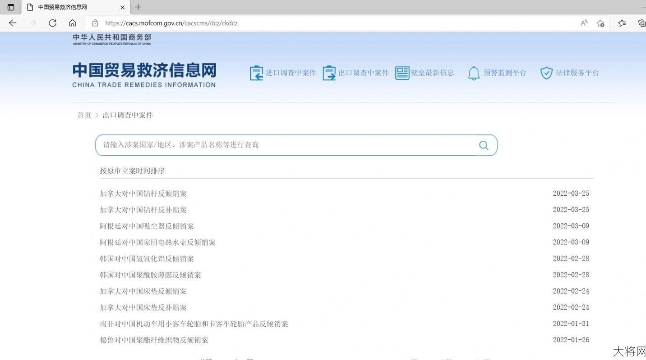The image size is (646, 360).
Task: Refresh the current page
Action: click(52, 23)
